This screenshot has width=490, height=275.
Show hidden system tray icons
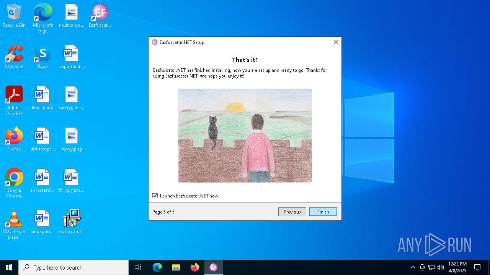[x=413, y=267]
